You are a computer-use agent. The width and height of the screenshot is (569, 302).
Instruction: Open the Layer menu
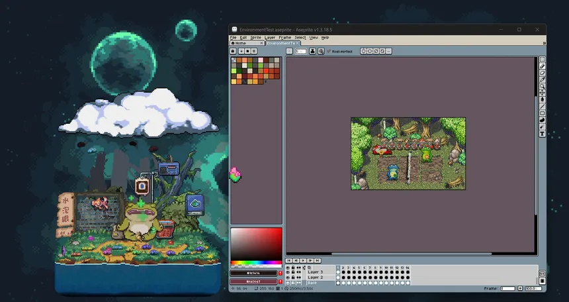point(270,38)
